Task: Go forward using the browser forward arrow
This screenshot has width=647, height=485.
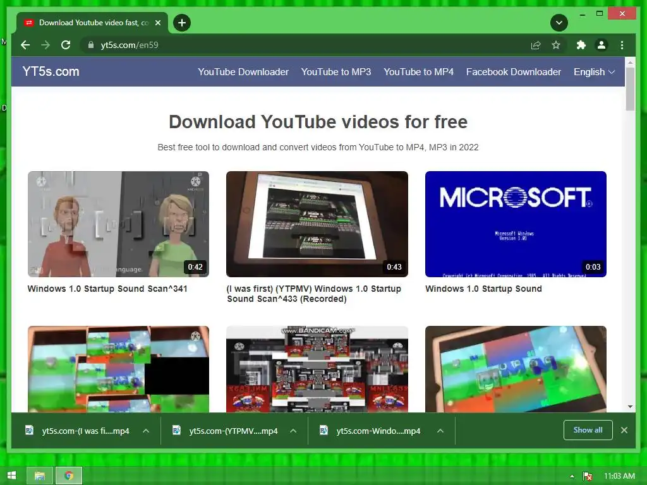Action: pyautogui.click(x=45, y=45)
